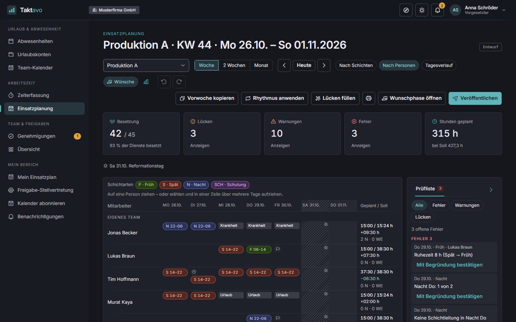Switch view to Nach Schichten

(356, 65)
